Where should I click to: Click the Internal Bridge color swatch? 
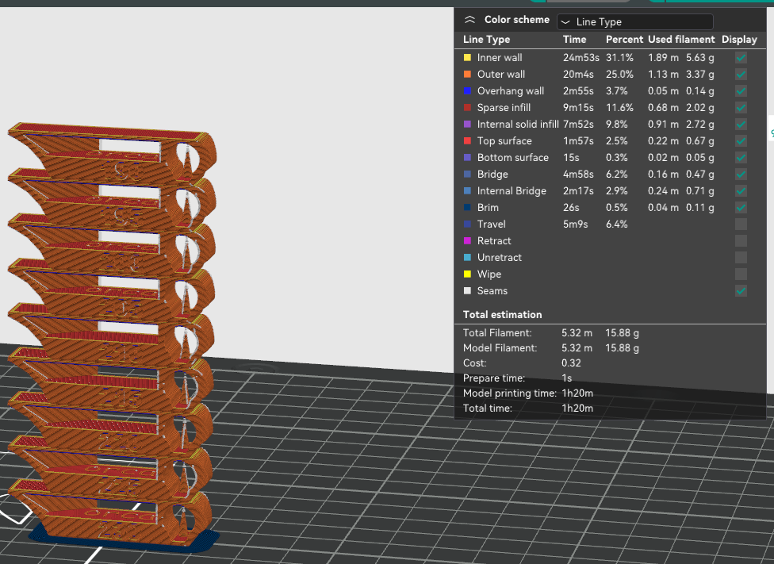pyautogui.click(x=467, y=191)
